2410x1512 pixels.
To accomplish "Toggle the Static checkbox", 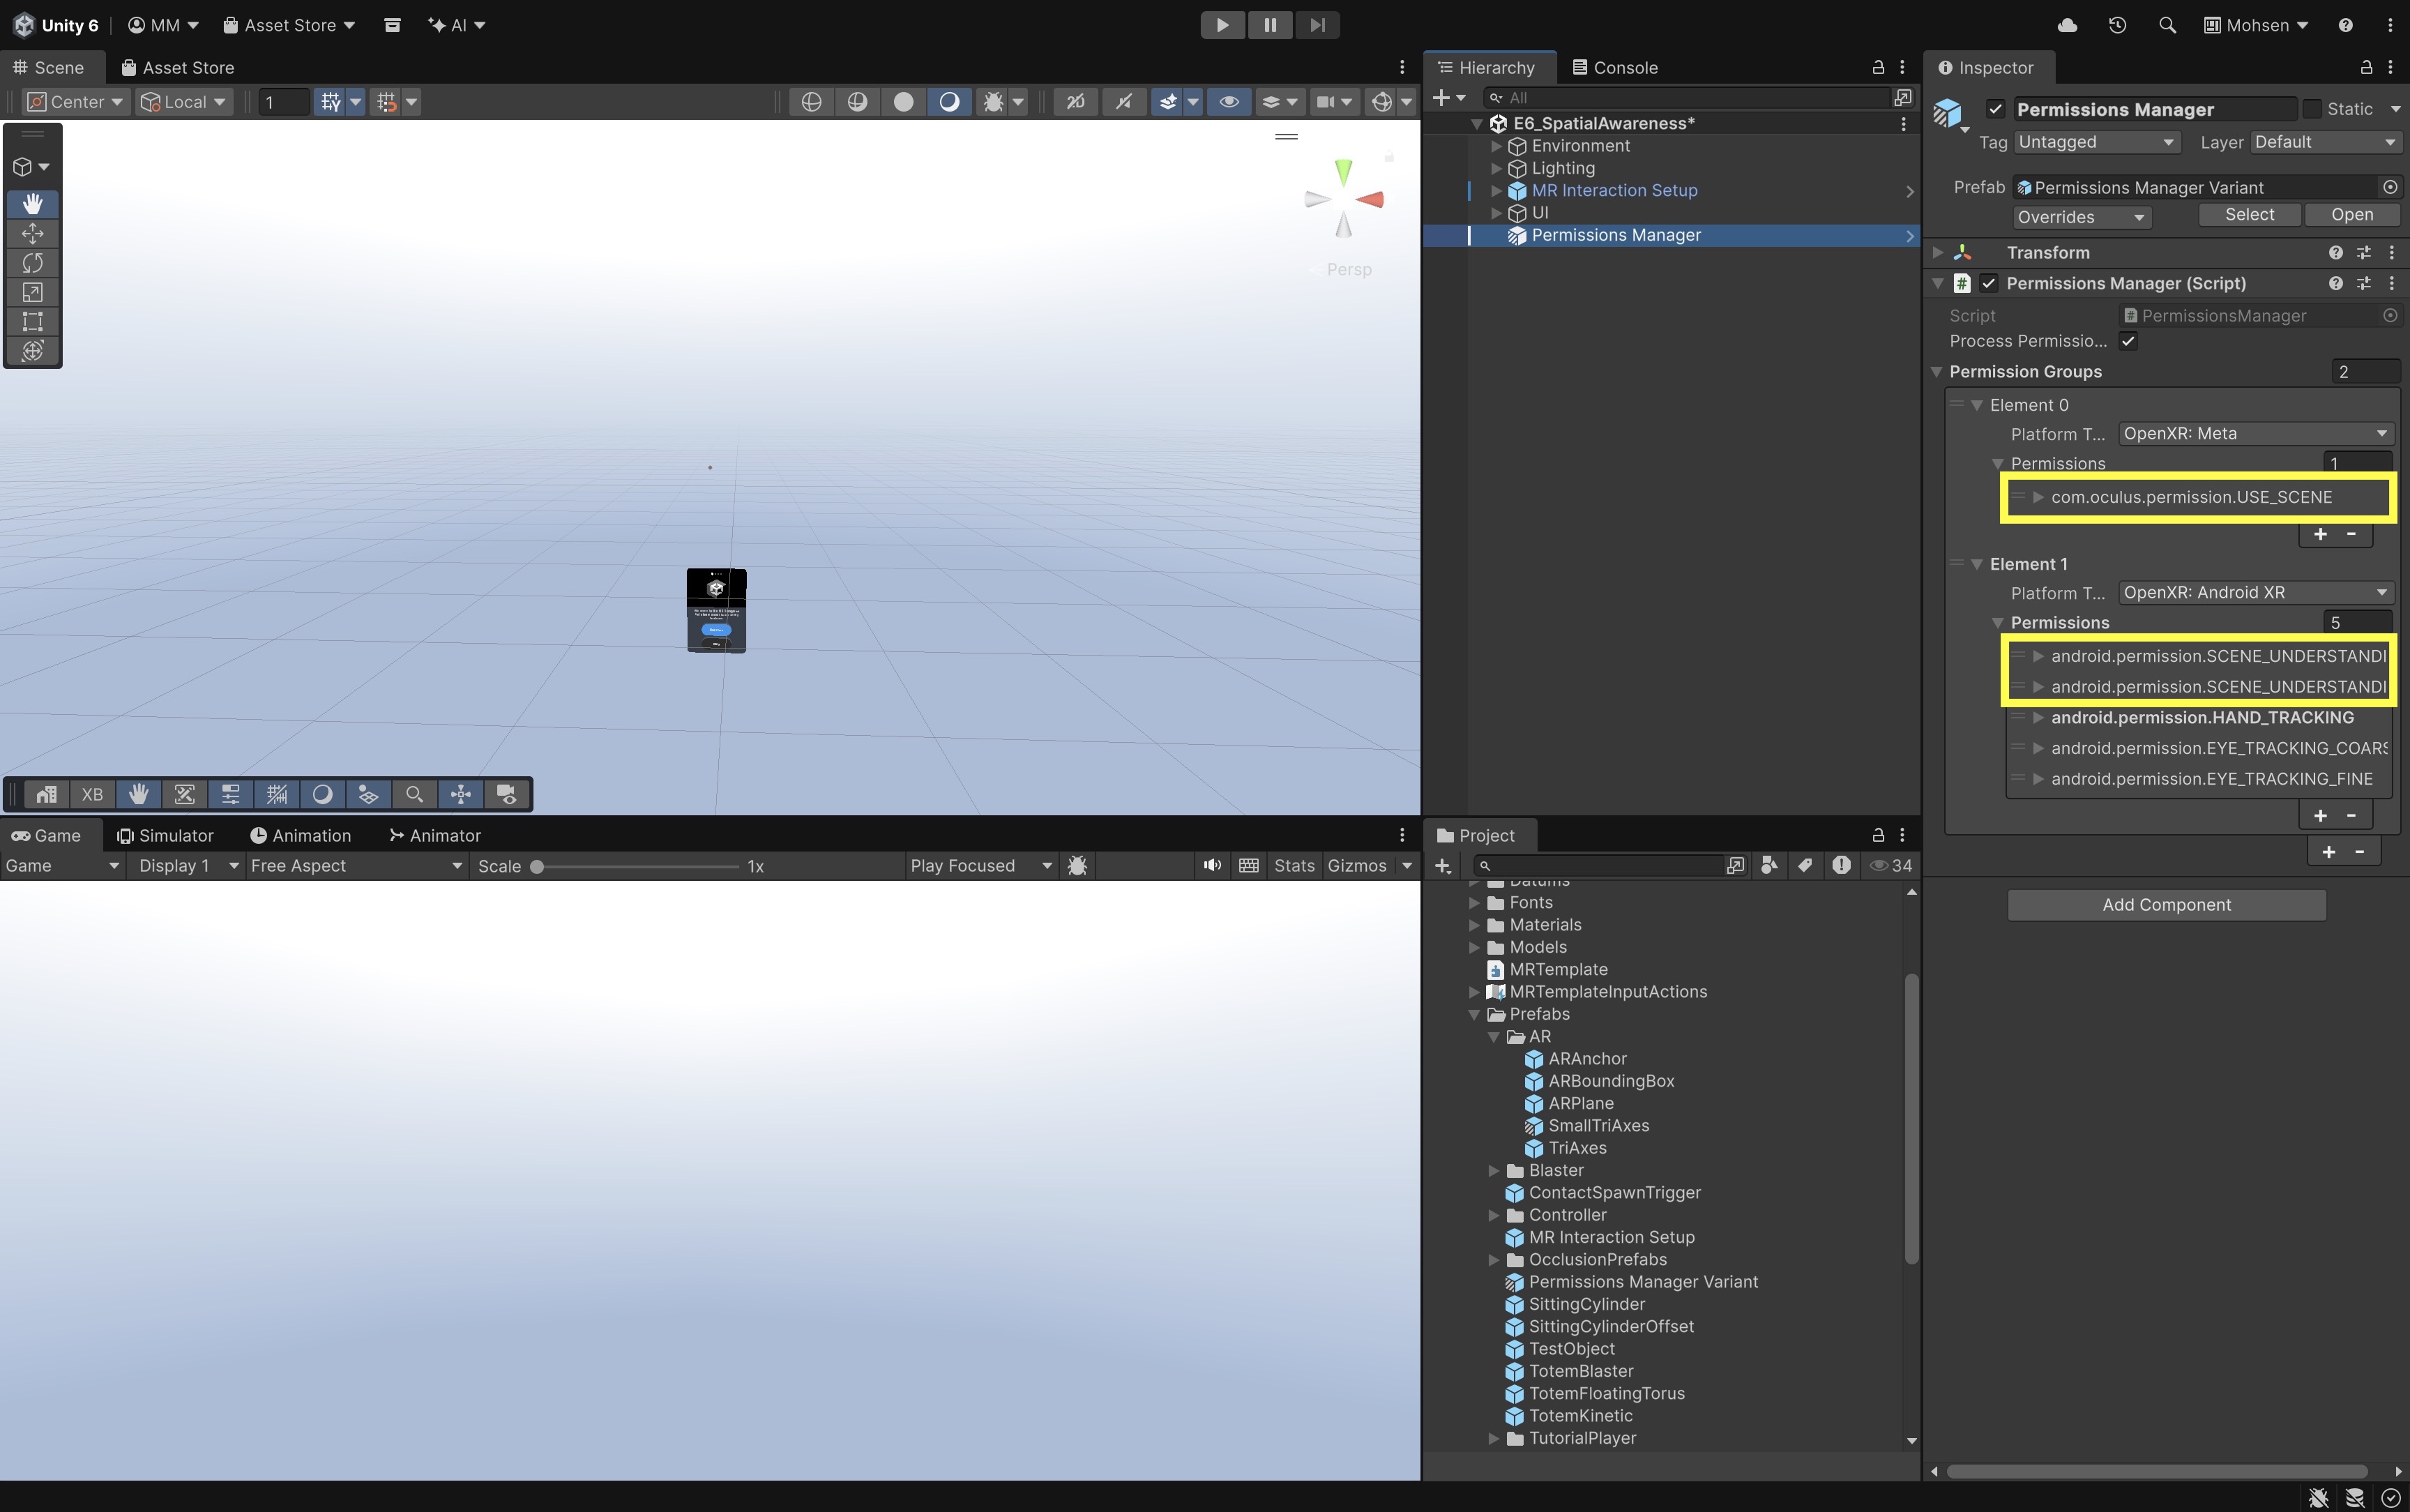I will tap(2312, 109).
